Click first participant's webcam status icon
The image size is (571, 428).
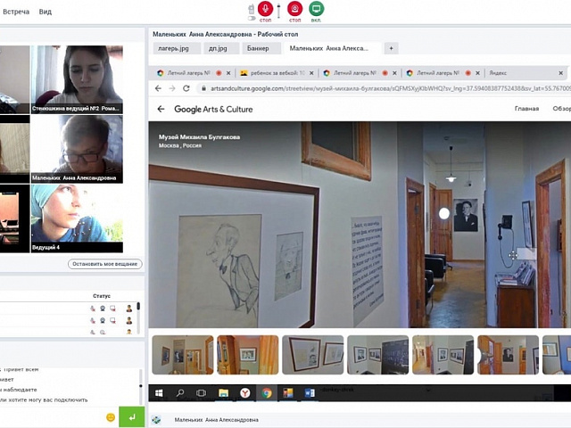pos(103,309)
